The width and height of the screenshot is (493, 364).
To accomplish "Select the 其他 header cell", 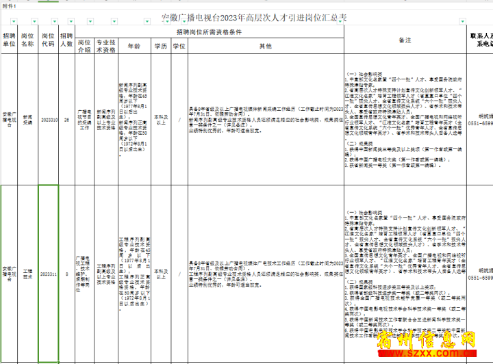I will pos(266,46).
